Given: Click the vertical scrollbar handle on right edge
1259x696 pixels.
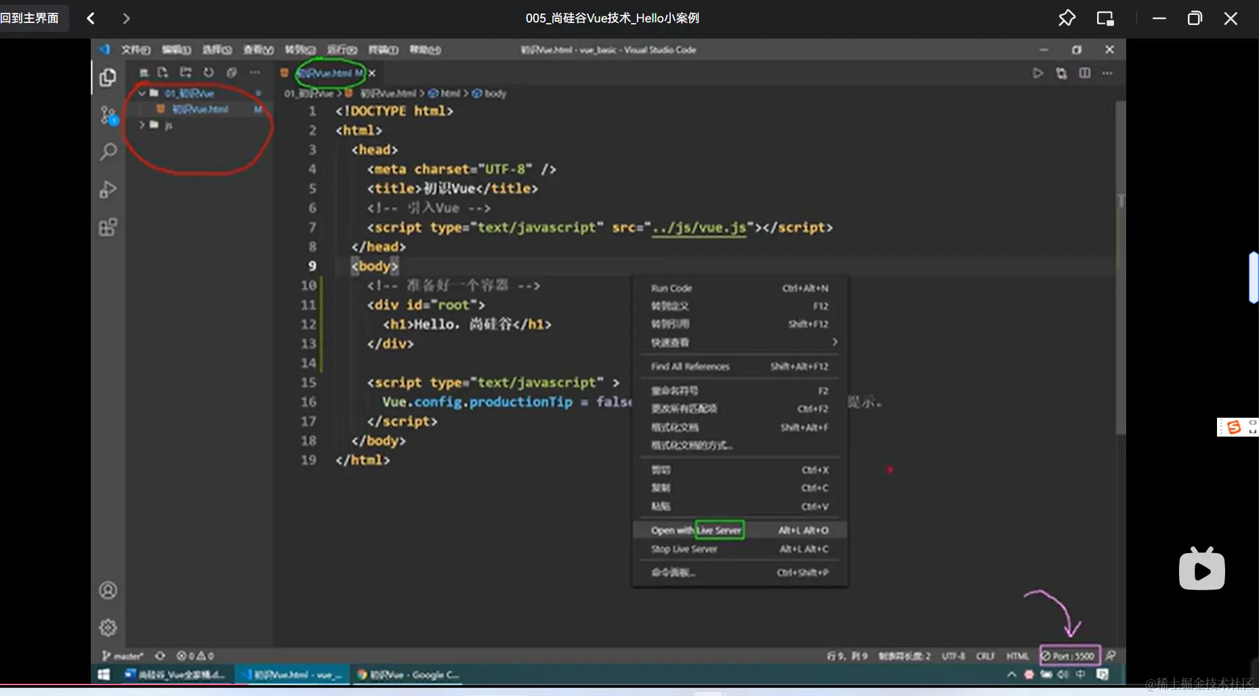Looking at the screenshot, I should (x=1254, y=278).
